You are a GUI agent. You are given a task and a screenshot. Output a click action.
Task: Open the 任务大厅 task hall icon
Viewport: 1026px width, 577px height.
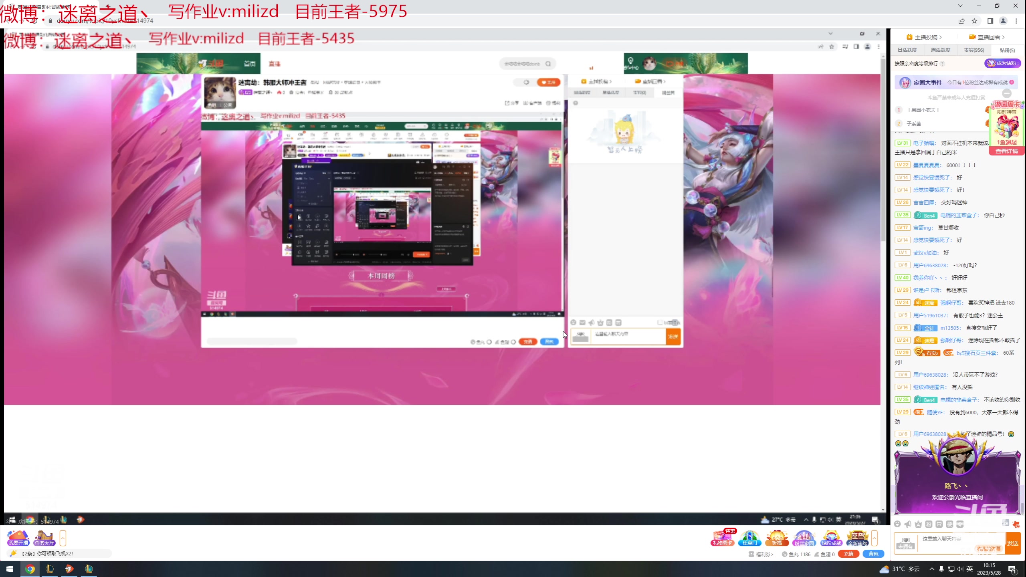[44, 538]
